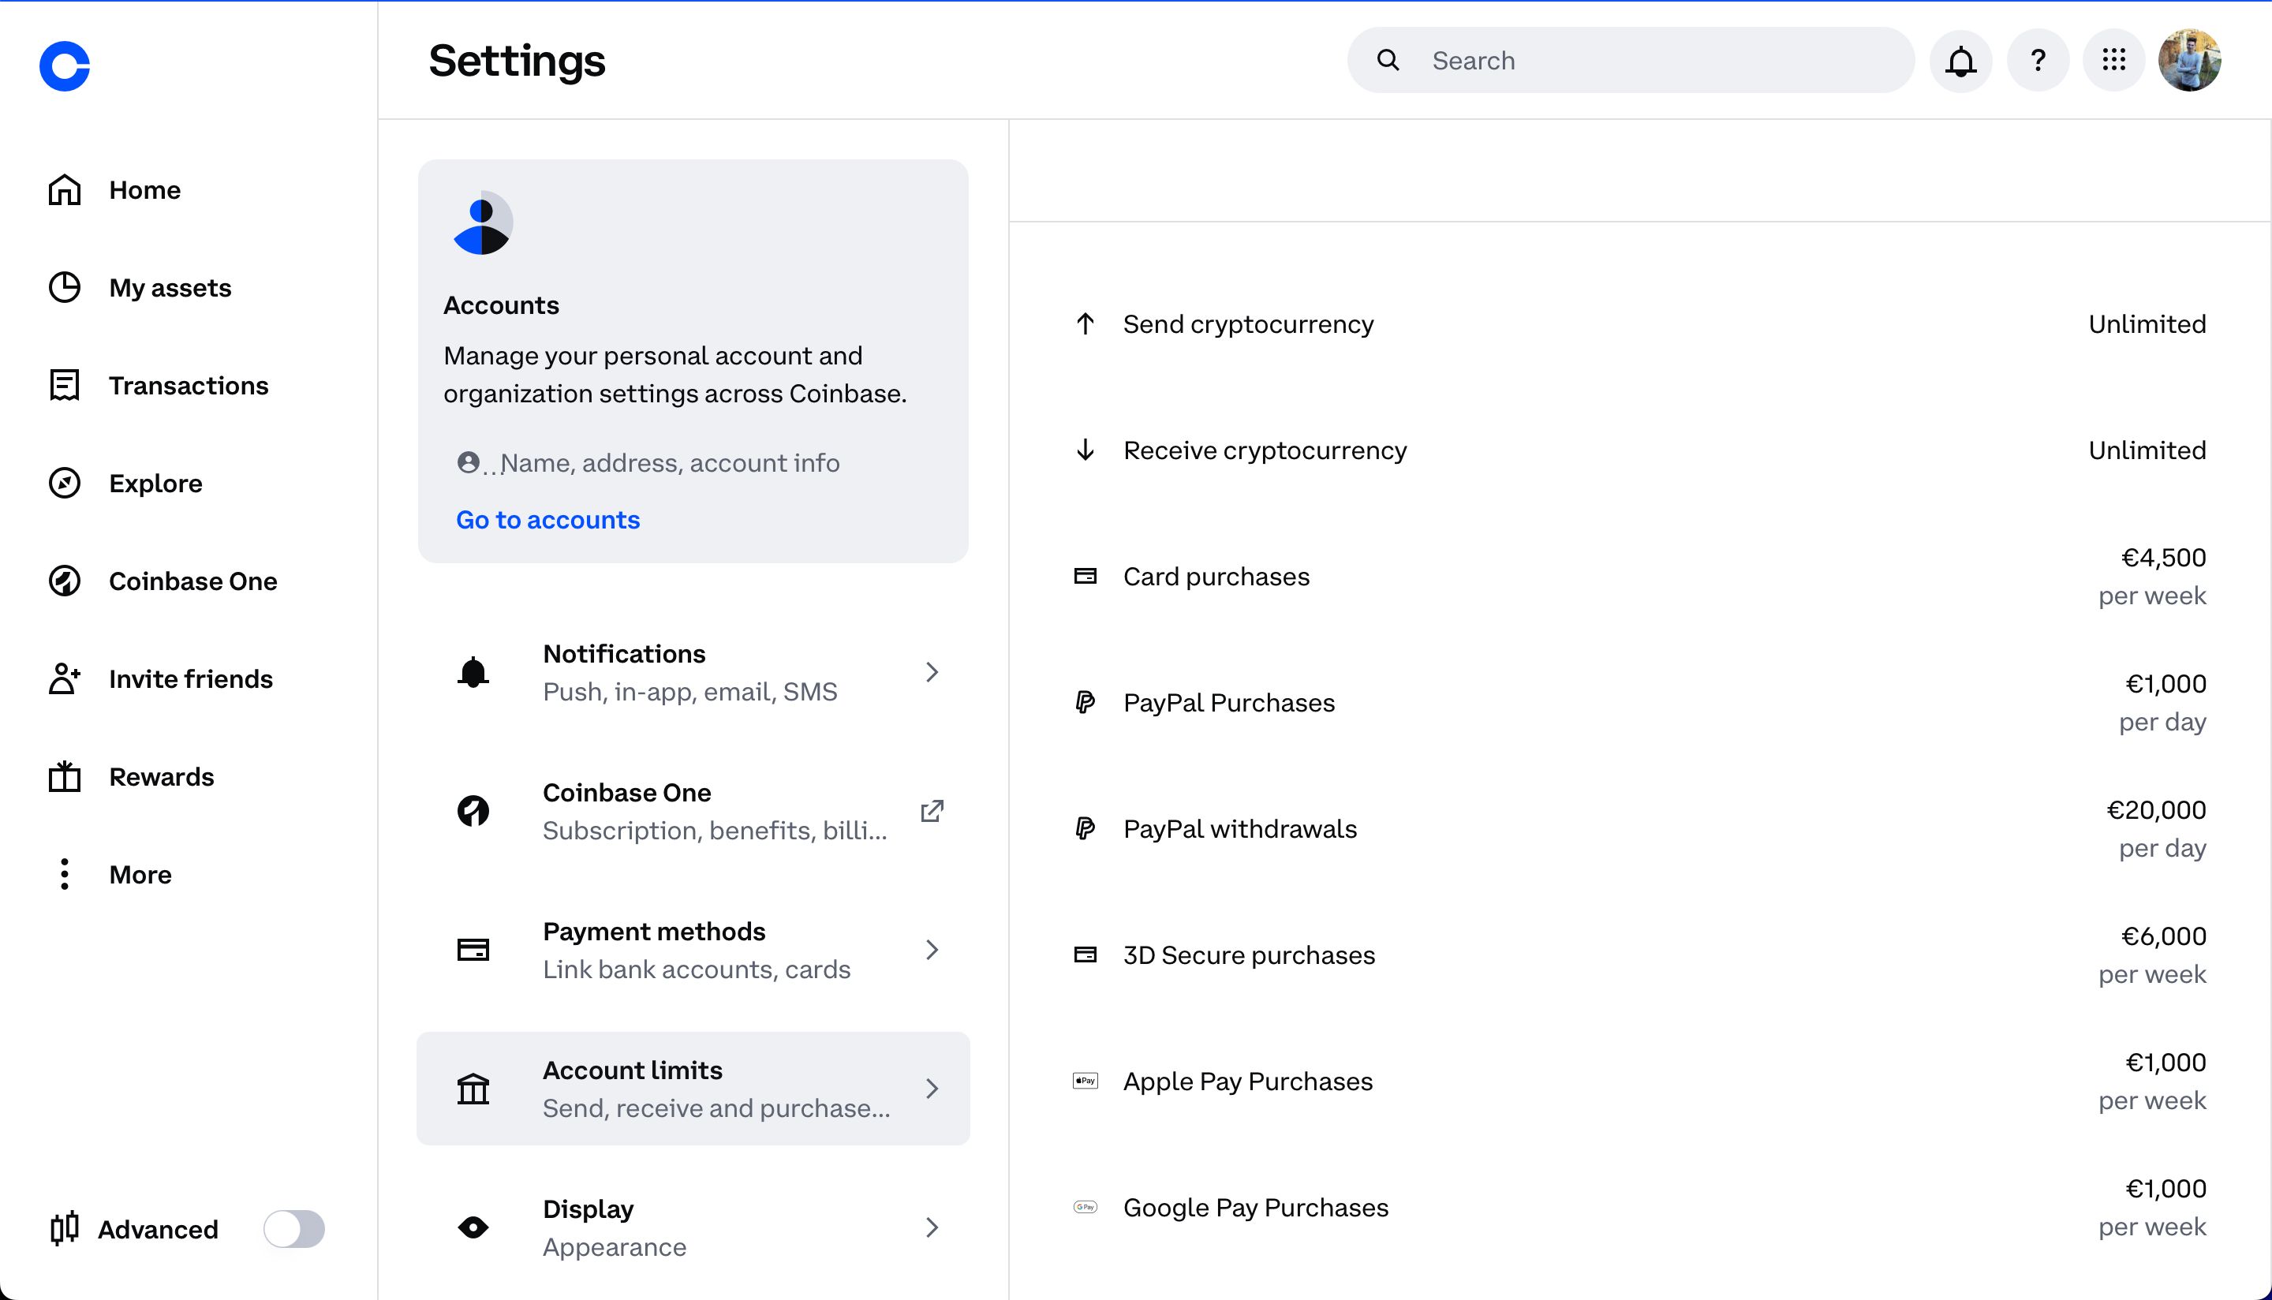Click Payment methods card icon
The width and height of the screenshot is (2272, 1300).
tap(473, 949)
